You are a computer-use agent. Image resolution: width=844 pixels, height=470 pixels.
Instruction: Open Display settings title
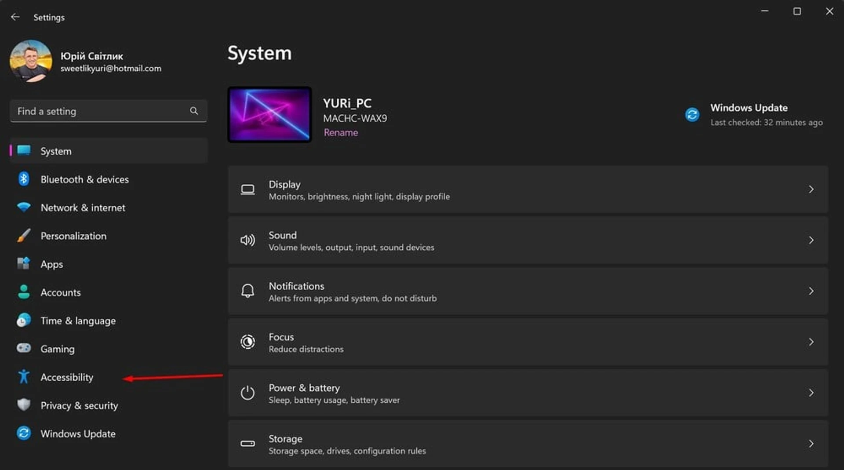point(284,184)
